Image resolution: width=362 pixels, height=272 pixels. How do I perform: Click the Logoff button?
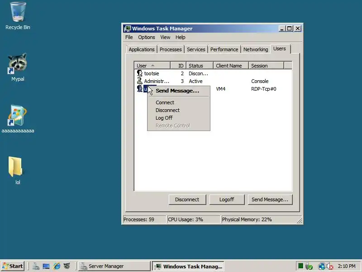click(227, 199)
